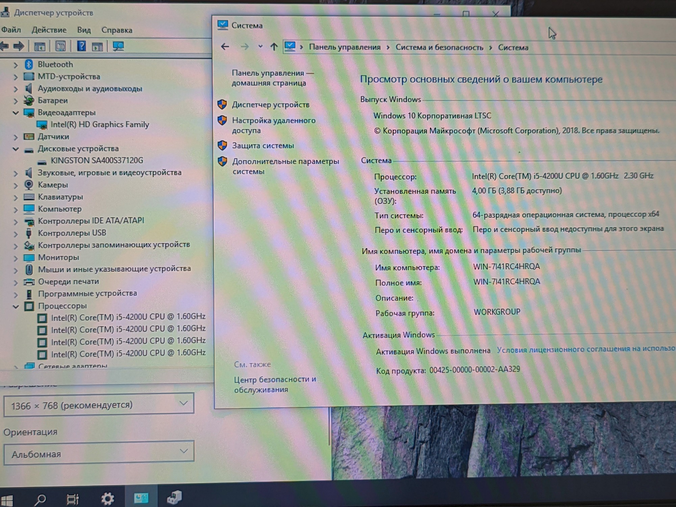
Task: Open Защита системы link
Action: pyautogui.click(x=263, y=146)
